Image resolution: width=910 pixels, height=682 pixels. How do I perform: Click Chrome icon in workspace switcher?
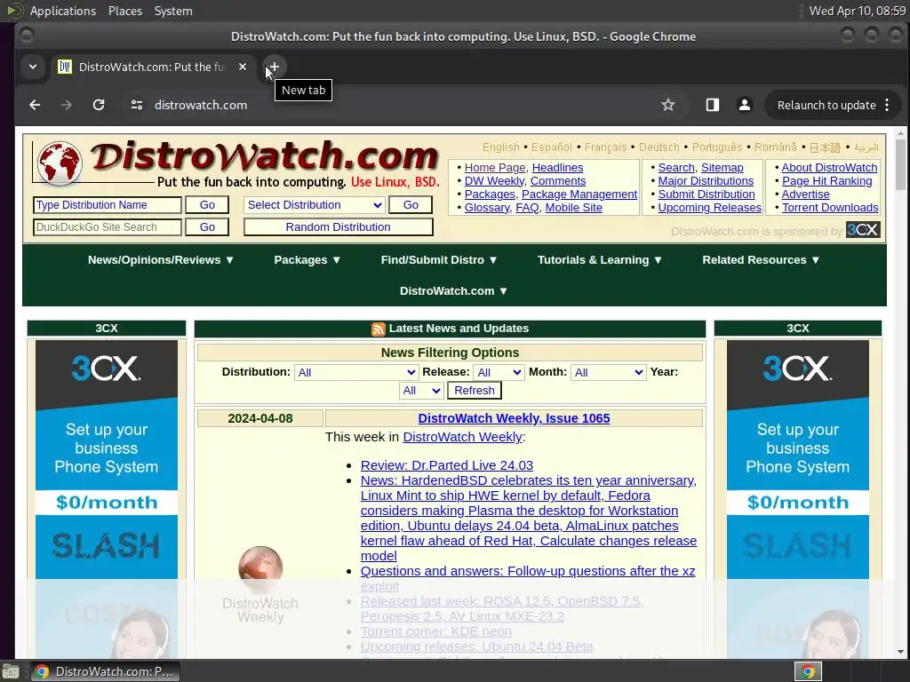pyautogui.click(x=807, y=671)
